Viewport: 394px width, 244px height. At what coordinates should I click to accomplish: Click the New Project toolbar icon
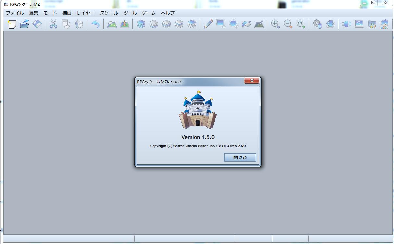click(x=12, y=24)
